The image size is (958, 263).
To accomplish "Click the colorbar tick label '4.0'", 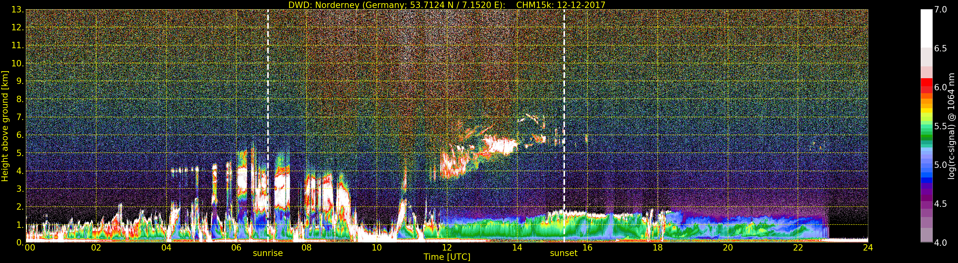I will pyautogui.click(x=940, y=243).
